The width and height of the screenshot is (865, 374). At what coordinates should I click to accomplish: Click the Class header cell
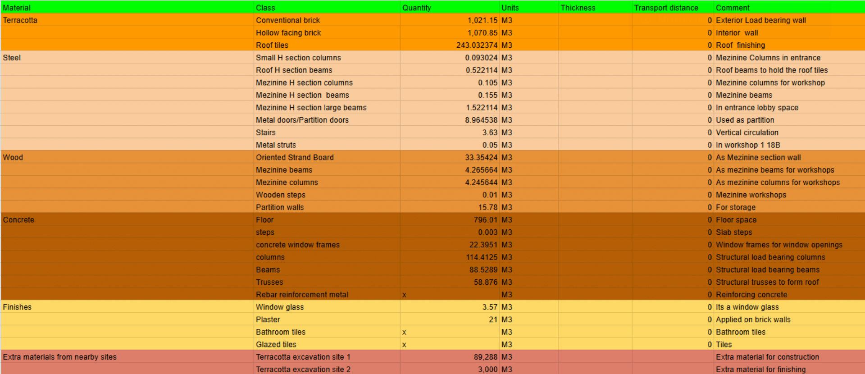(327, 8)
